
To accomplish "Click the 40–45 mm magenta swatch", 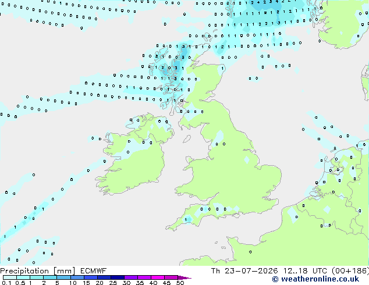I will (158, 277).
